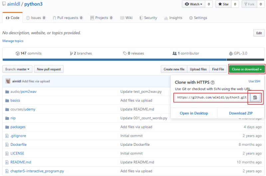Collapse the Clone or download dropdown
The image size is (266, 176).
[x=247, y=69]
